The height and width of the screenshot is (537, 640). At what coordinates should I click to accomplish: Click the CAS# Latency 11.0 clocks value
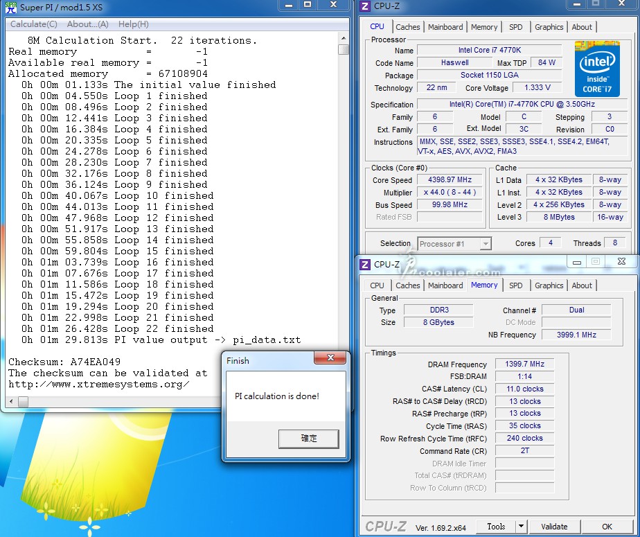click(524, 389)
